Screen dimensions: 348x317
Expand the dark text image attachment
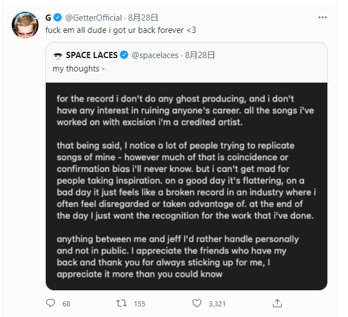(187, 186)
